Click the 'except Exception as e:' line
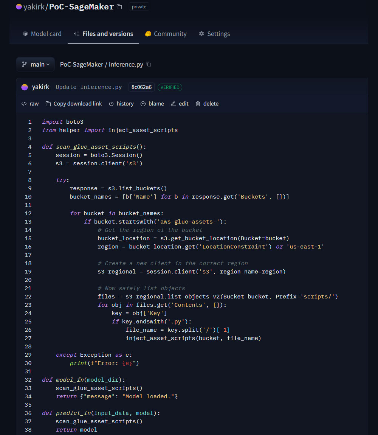Screen dimensions: 378x435 click(94, 355)
